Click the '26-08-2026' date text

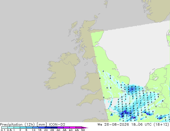tap(117, 125)
